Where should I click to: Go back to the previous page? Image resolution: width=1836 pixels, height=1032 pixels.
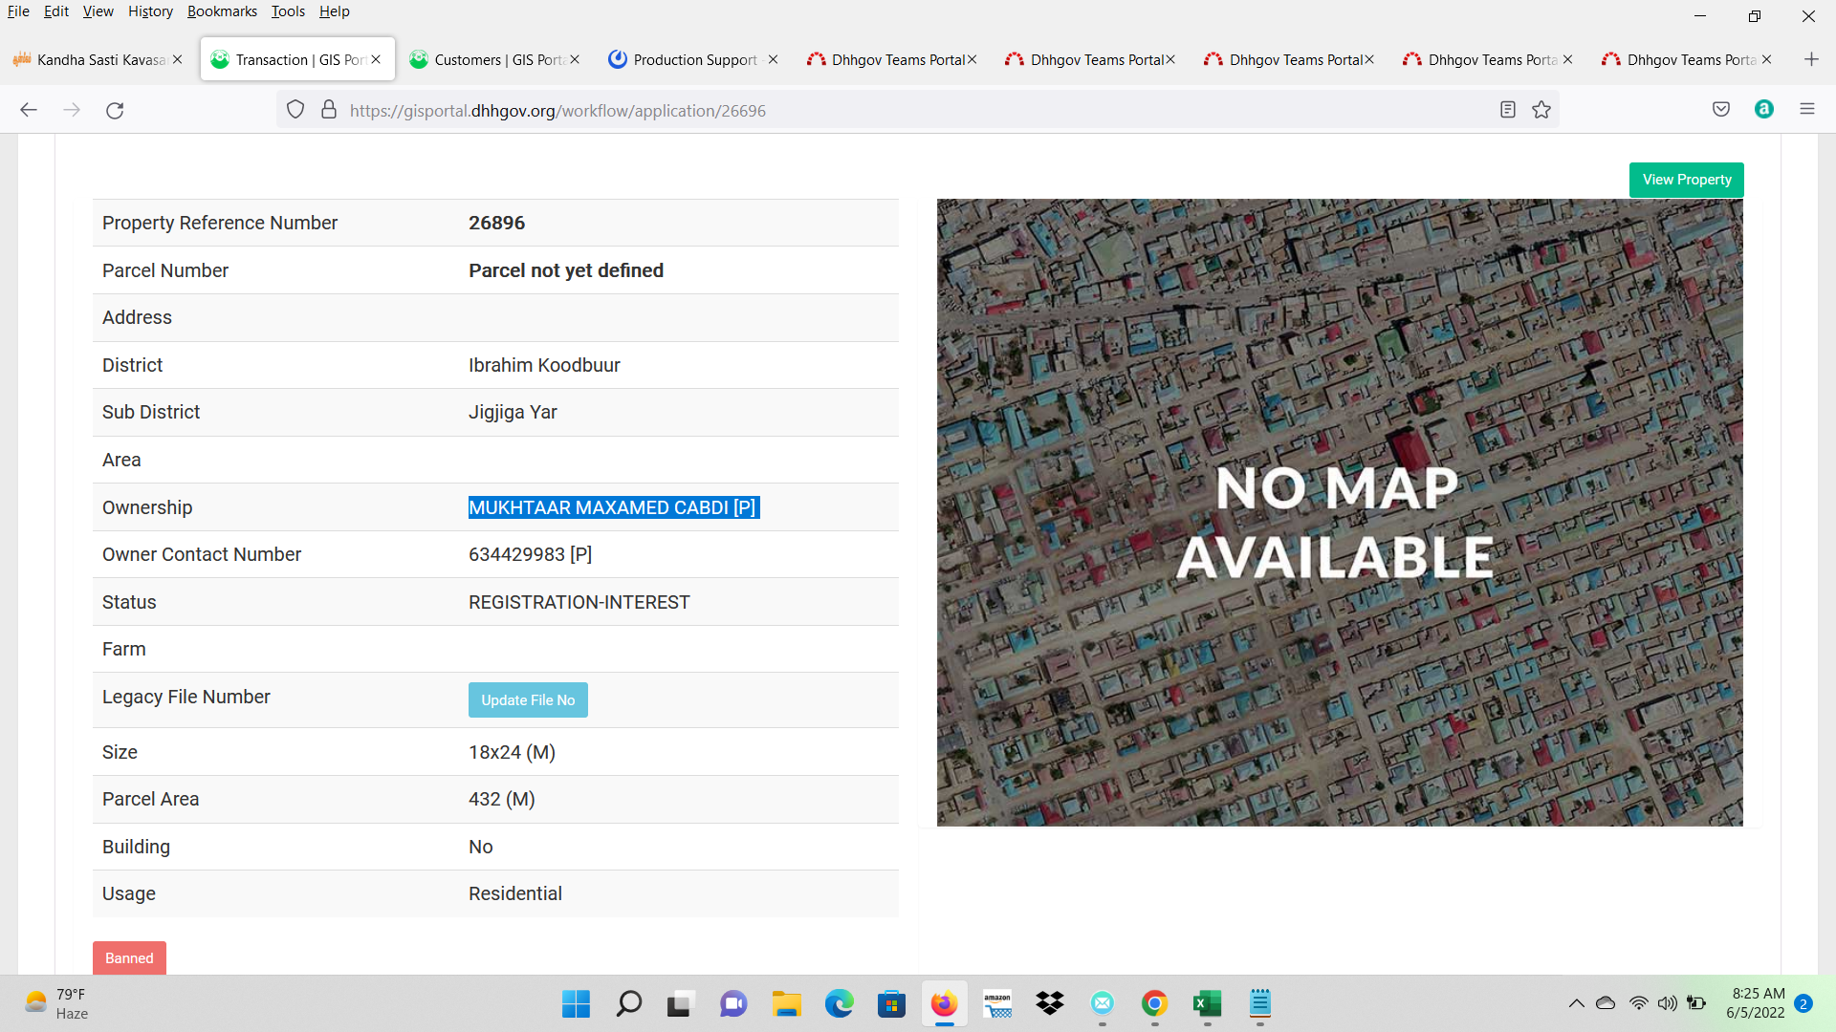coord(29,110)
